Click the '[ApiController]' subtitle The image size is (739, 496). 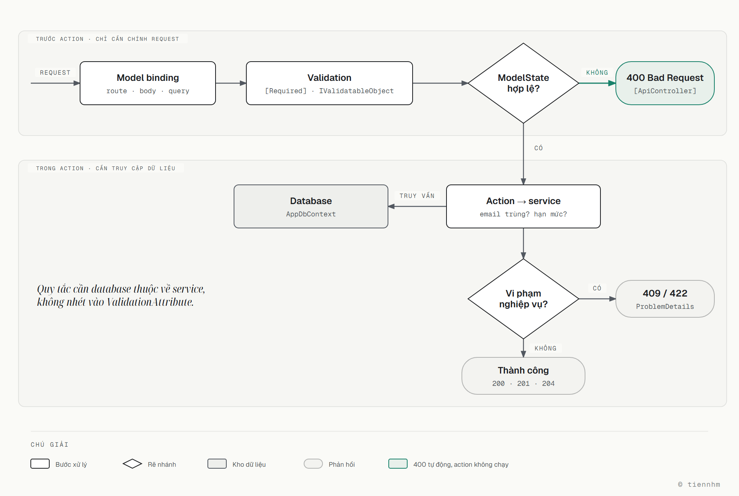click(x=665, y=91)
